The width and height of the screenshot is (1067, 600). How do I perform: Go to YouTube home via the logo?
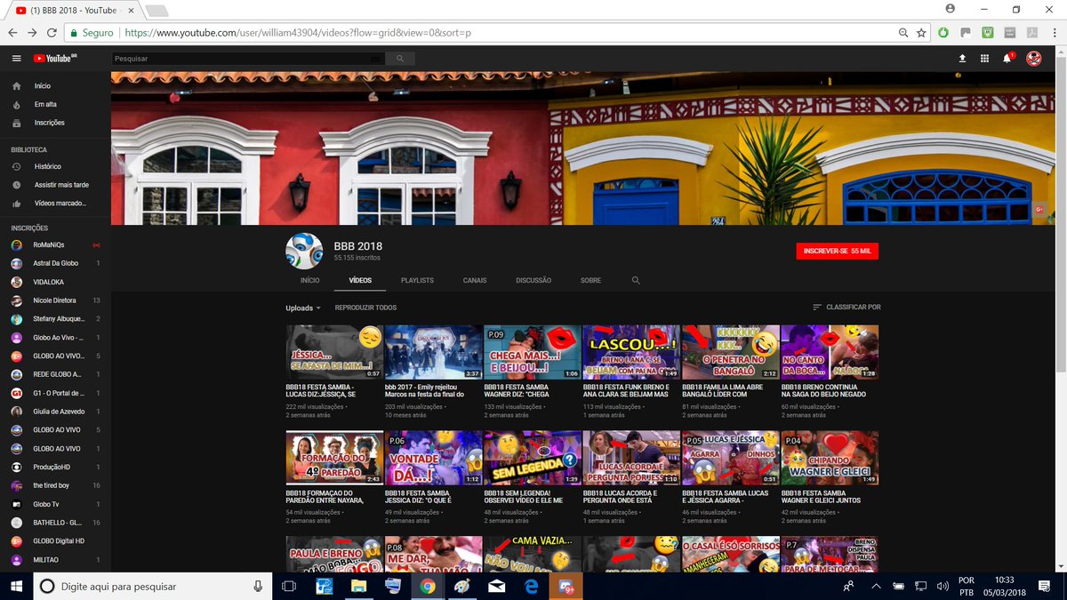click(56, 59)
